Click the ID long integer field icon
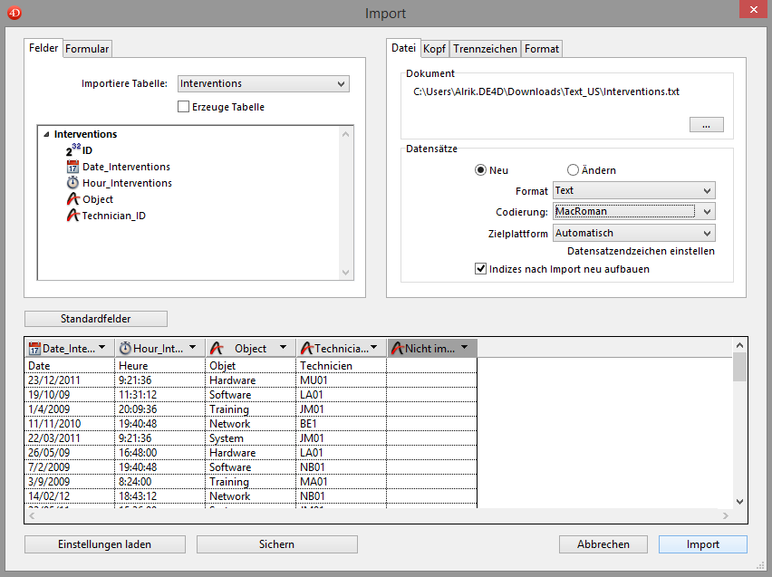The width and height of the screenshot is (772, 577). 73,150
